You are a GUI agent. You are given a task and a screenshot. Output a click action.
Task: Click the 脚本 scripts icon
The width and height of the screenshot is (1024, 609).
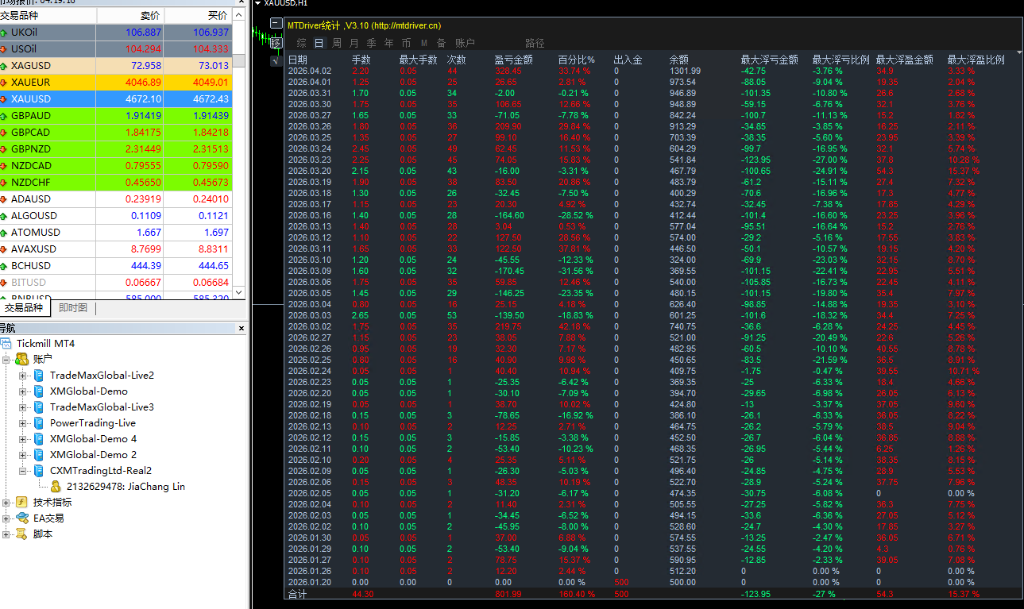21,534
